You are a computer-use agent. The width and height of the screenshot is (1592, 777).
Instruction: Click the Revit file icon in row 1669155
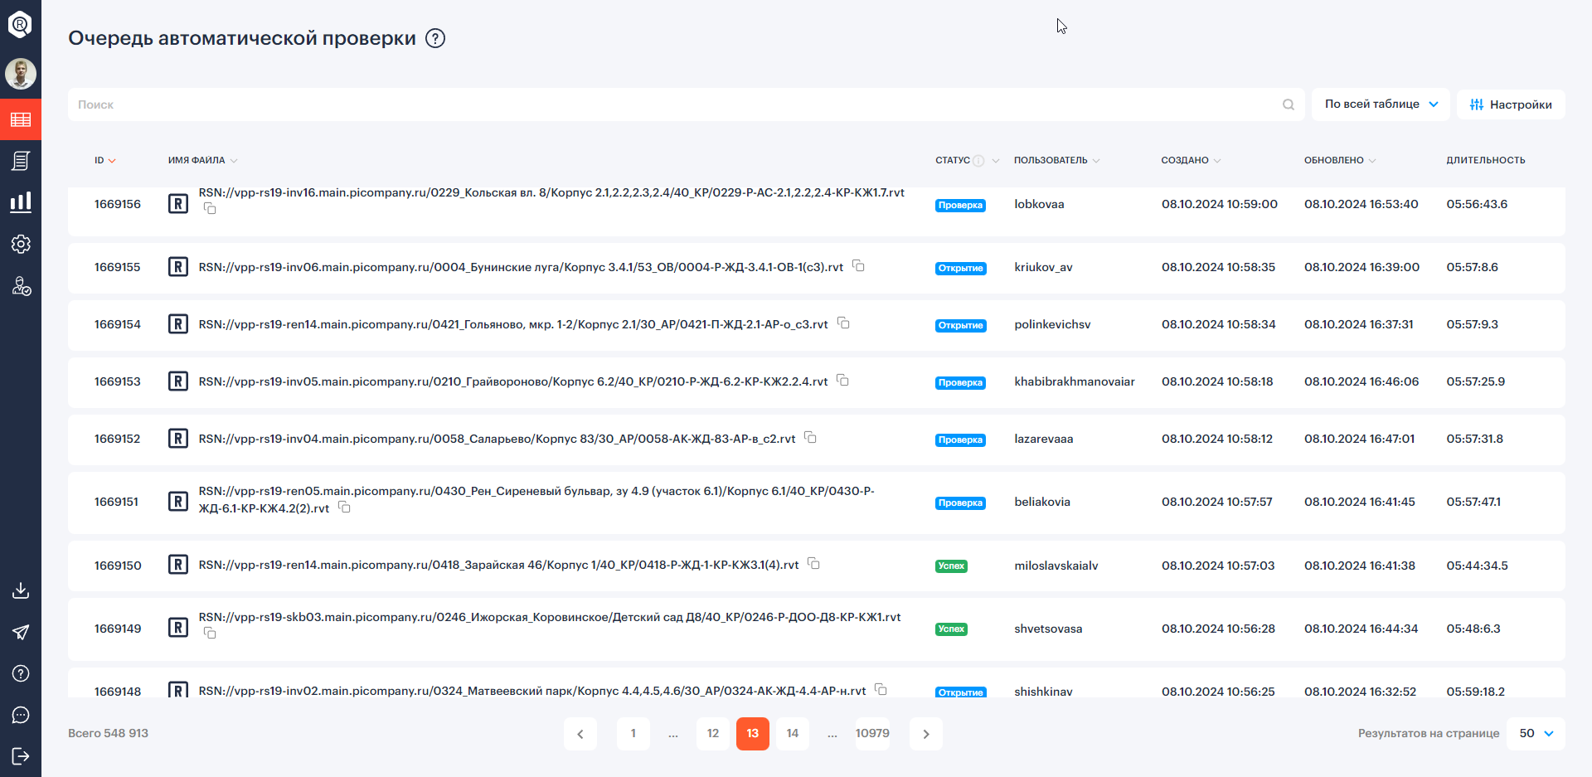(178, 267)
